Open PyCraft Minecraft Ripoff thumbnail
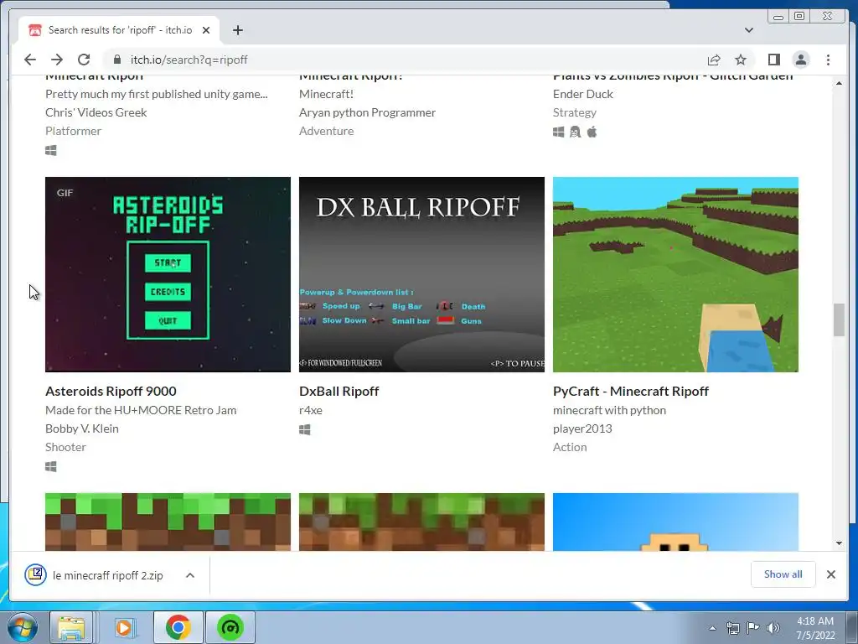Viewport: 858px width, 644px height. click(x=676, y=274)
